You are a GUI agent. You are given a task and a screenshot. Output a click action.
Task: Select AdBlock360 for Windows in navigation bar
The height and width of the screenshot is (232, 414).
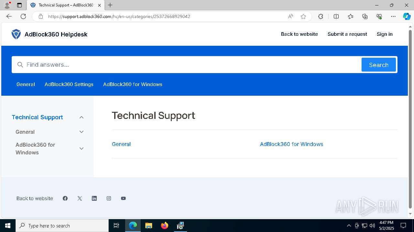point(133,84)
